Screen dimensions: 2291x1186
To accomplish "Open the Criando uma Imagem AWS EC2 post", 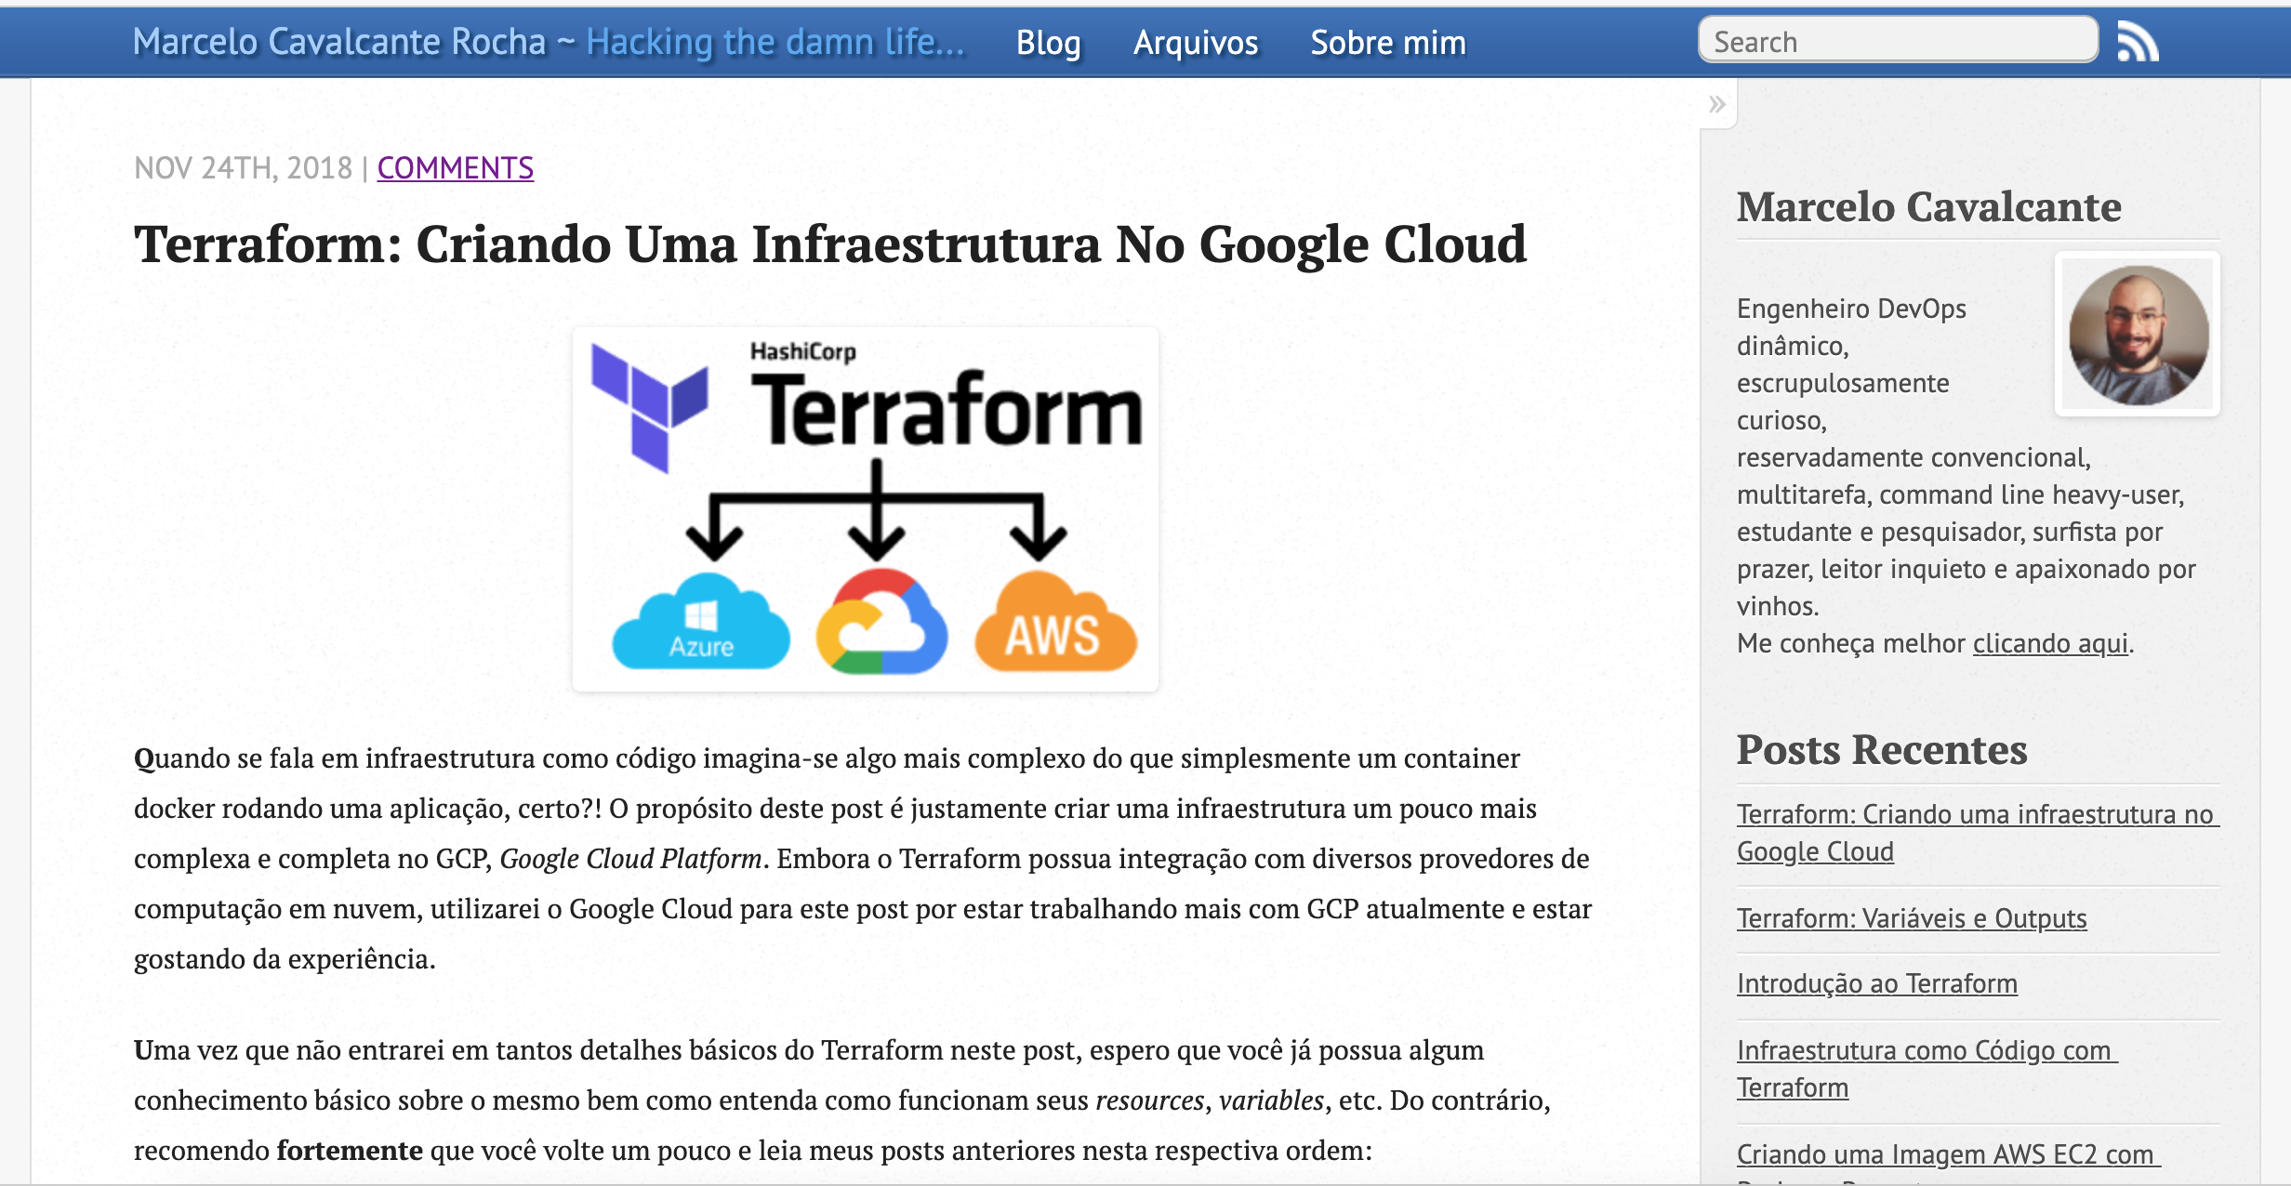I will tap(1946, 1153).
